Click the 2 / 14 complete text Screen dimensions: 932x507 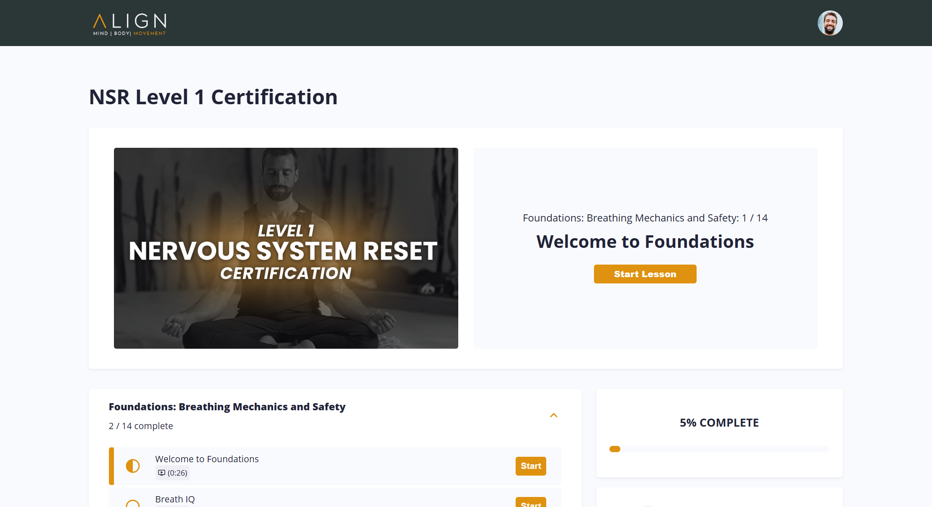[x=141, y=426]
